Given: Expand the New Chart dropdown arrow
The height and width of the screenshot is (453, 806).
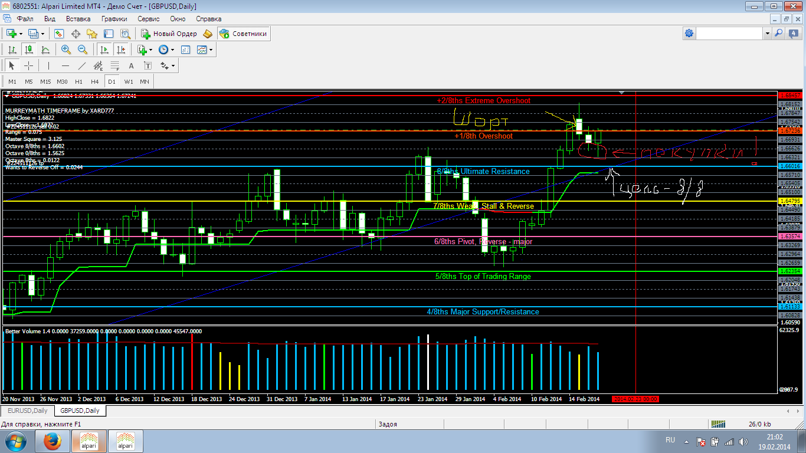Looking at the screenshot, I should point(21,34).
